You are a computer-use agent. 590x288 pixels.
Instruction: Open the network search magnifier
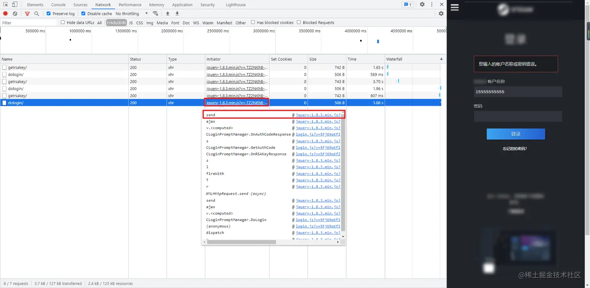[x=37, y=14]
